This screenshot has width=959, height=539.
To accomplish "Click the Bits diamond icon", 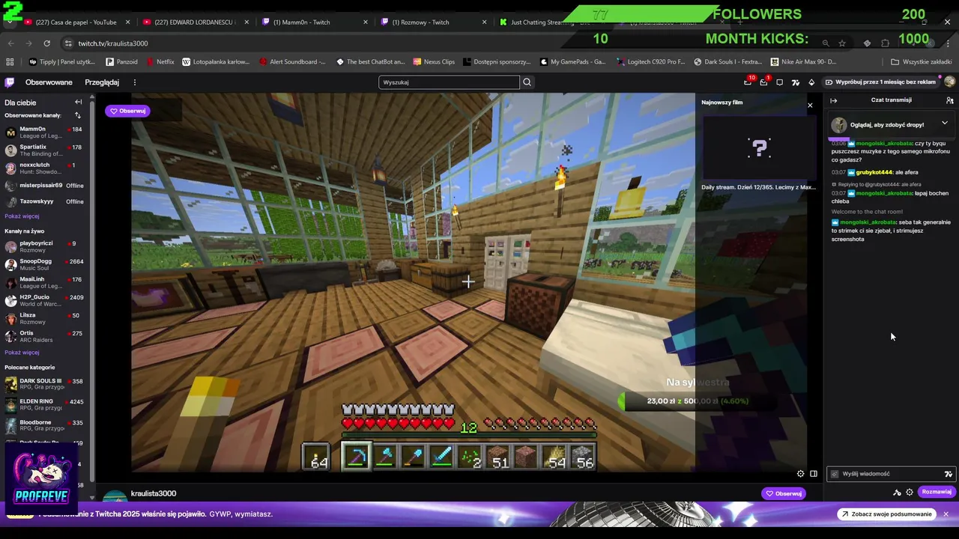I will tap(811, 82).
